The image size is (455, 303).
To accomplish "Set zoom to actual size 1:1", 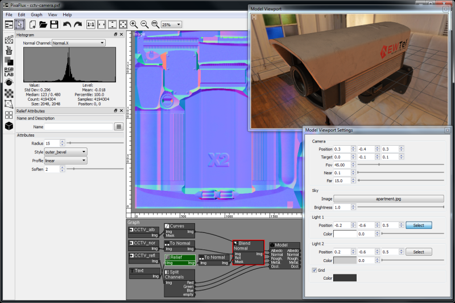I will [x=91, y=24].
